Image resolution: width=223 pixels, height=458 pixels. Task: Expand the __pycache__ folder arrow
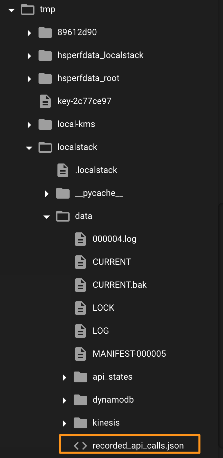point(47,194)
